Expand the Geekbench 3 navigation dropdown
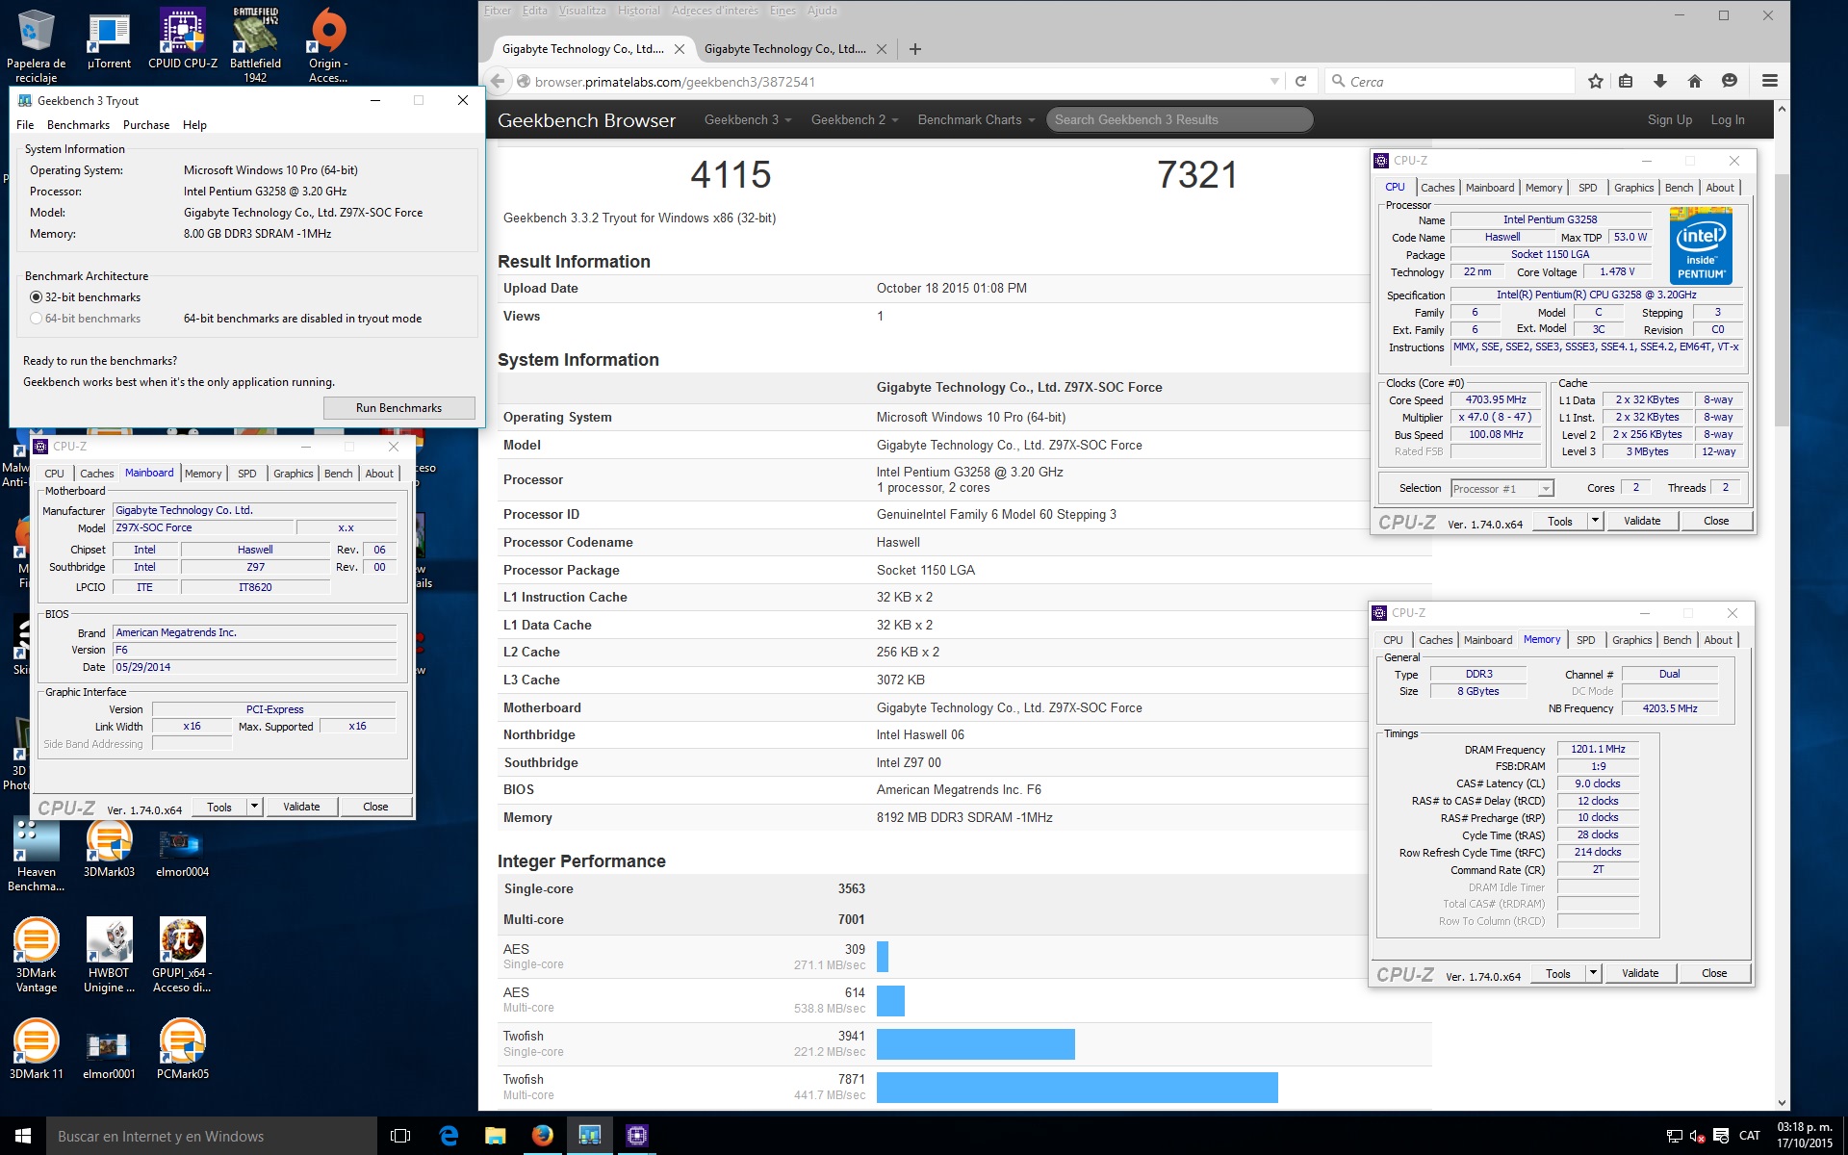The width and height of the screenshot is (1848, 1155). (747, 119)
